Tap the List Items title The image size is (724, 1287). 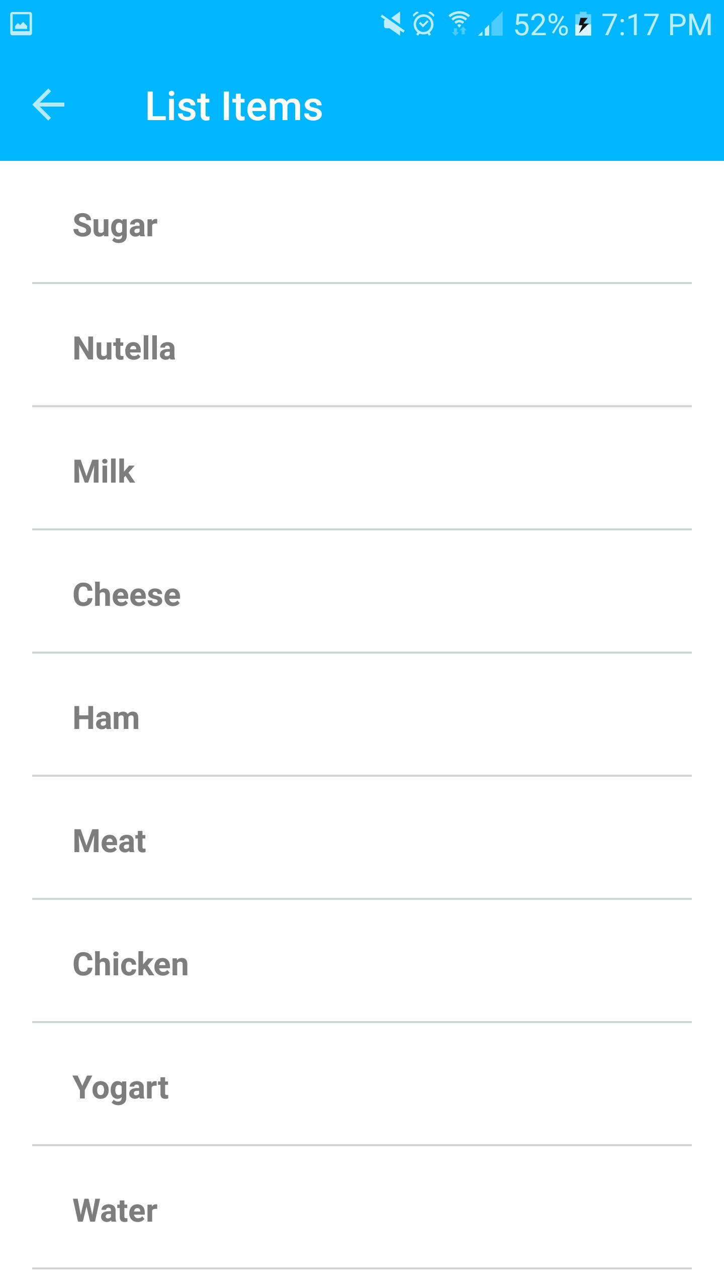pos(234,106)
